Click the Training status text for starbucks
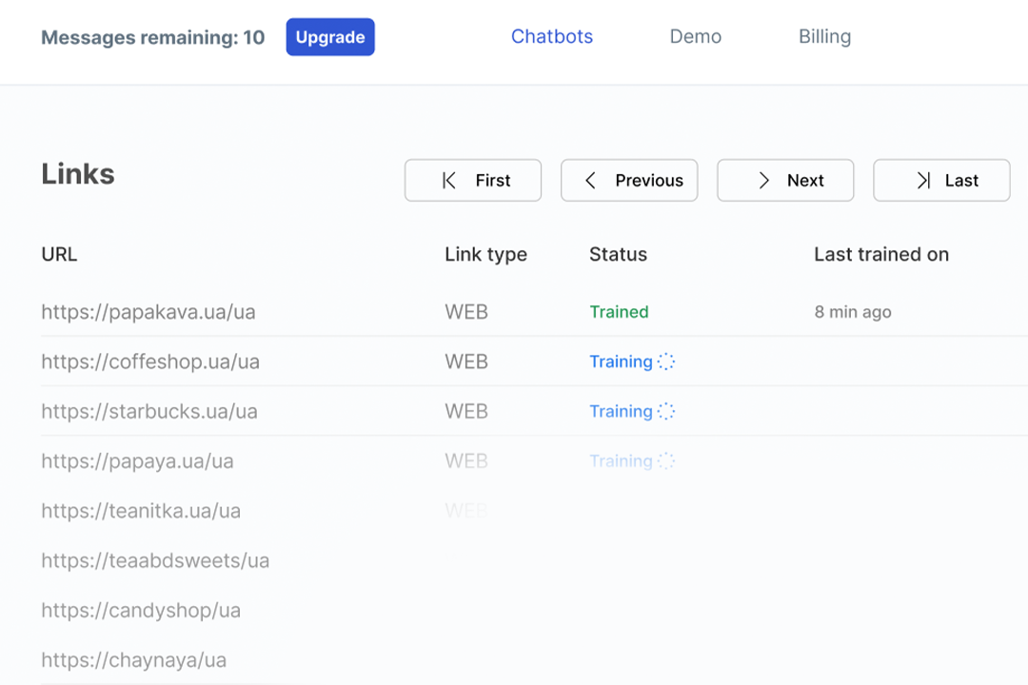The image size is (1028, 685). pyautogui.click(x=621, y=412)
